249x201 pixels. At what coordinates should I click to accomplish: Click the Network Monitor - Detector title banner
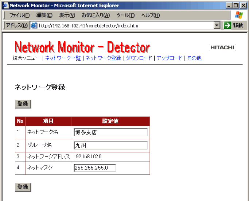click(x=82, y=47)
